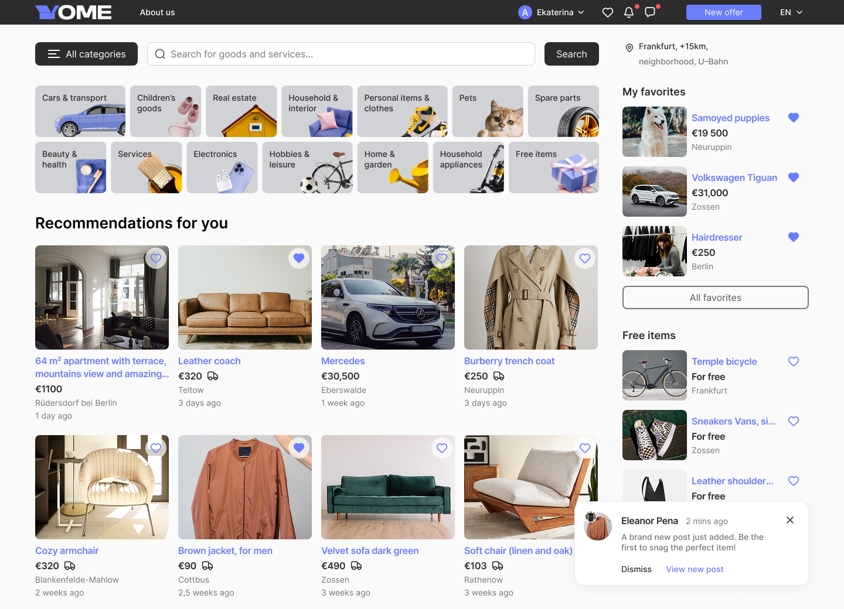Click the goods and services search field
This screenshot has width=844, height=609.
click(346, 54)
